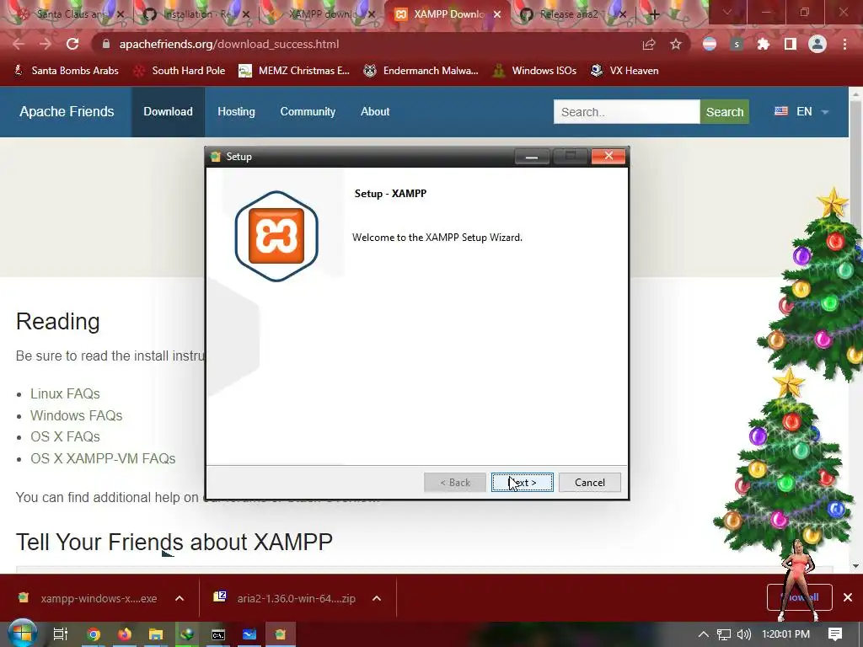
Task: Go back in the browser
Action: pyautogui.click(x=19, y=44)
